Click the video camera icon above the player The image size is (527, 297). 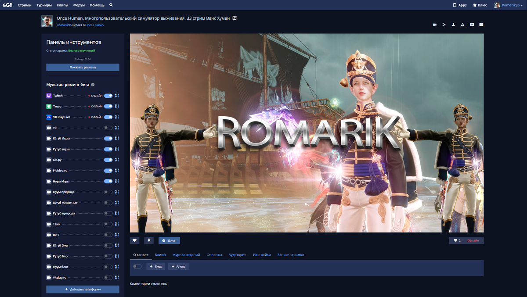pyautogui.click(x=435, y=25)
